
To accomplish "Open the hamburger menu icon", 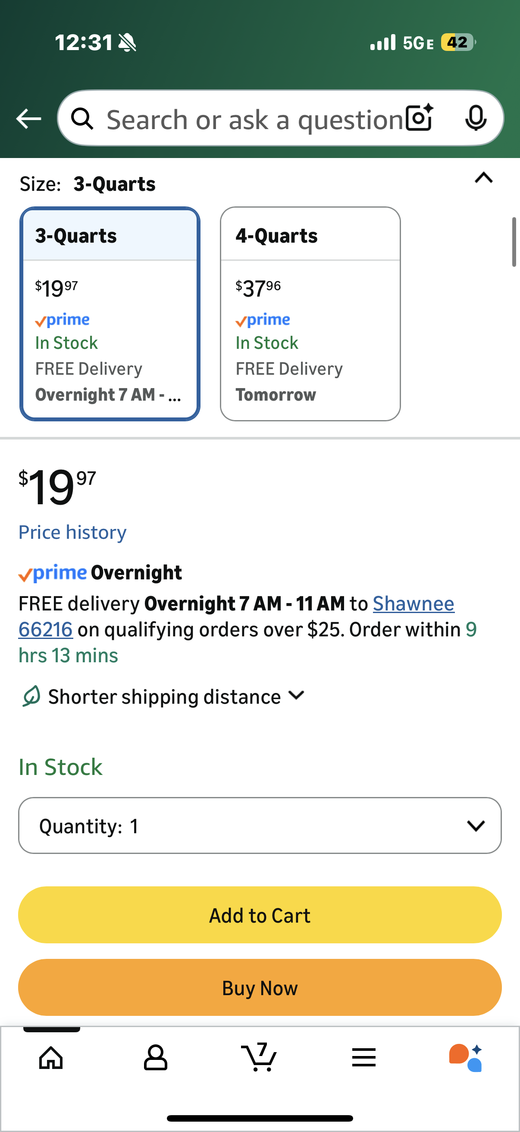I will tap(364, 1057).
